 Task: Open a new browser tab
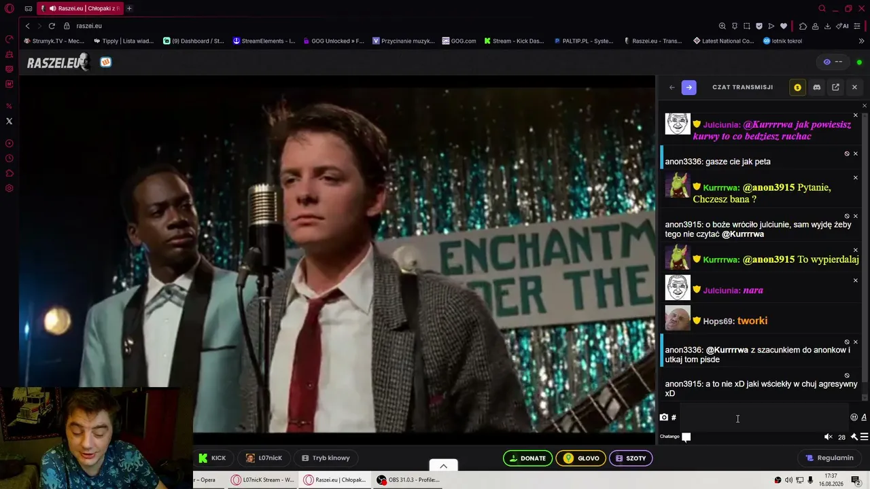129,8
